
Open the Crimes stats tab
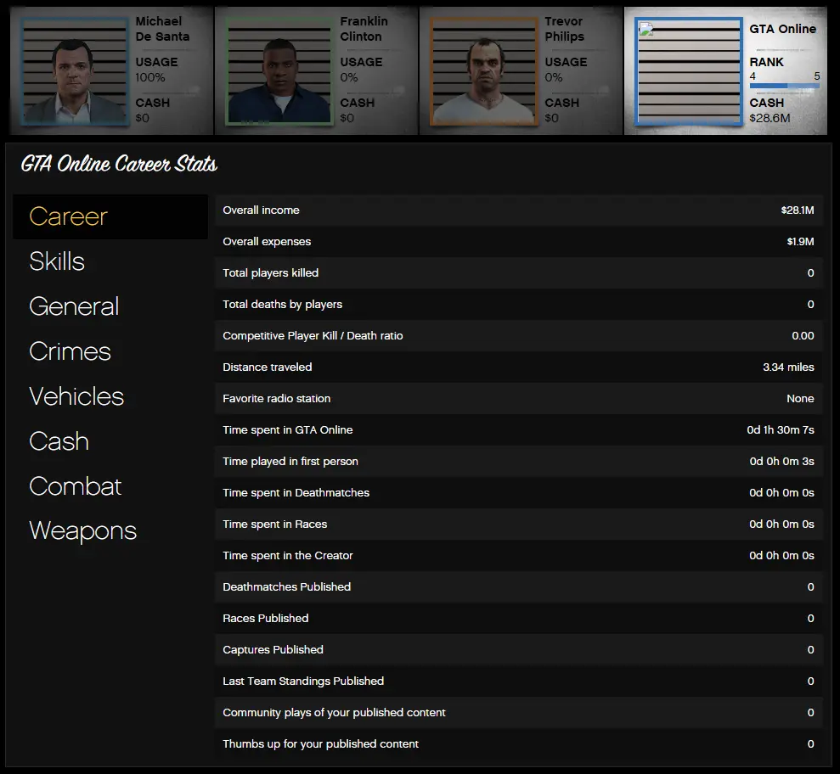[70, 351]
